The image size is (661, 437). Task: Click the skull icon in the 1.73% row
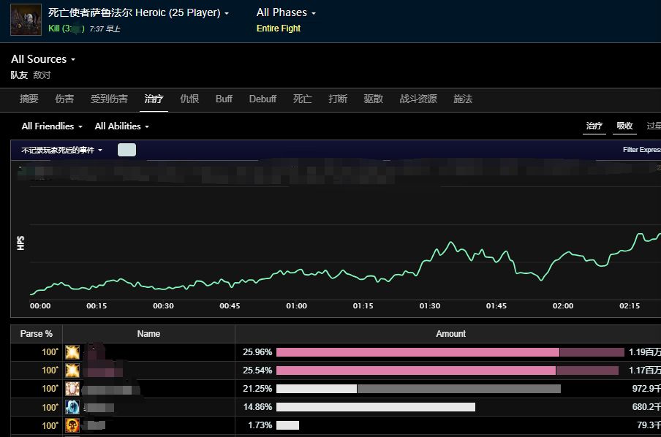click(72, 425)
